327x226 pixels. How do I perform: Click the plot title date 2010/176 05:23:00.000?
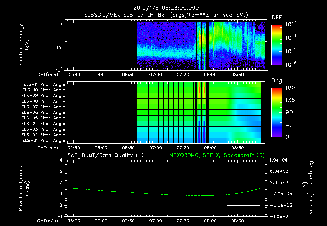point(166,8)
